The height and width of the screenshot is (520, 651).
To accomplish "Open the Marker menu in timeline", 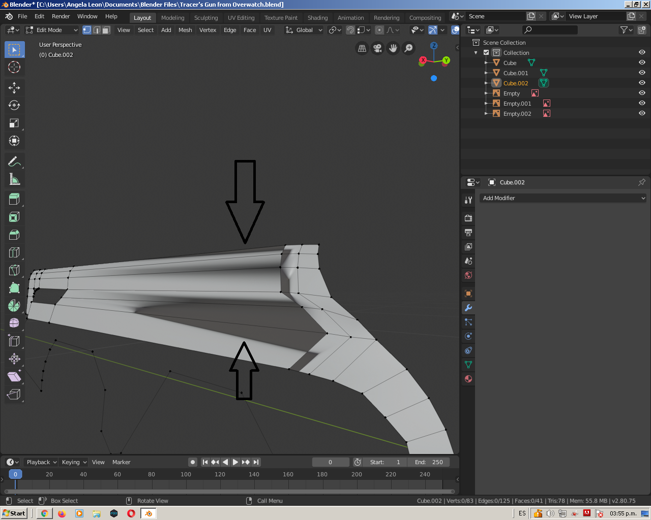I will pyautogui.click(x=121, y=462).
